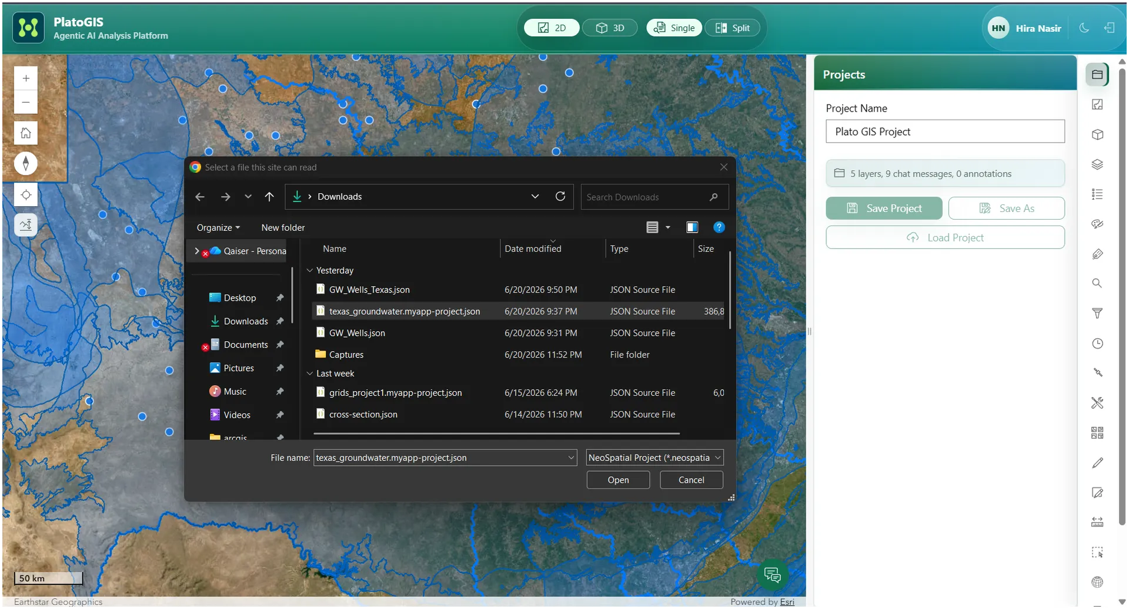Open the globe icon in the sidebar
Image resolution: width=1129 pixels, height=609 pixels.
(1097, 582)
